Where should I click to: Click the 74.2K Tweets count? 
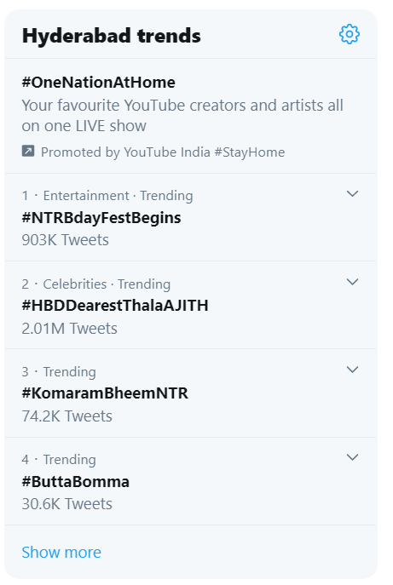(x=66, y=416)
